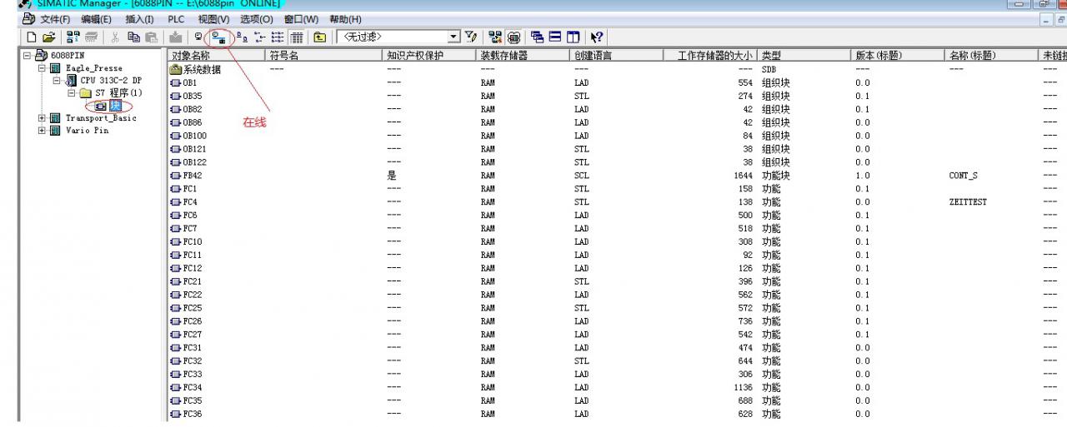
Task: Select the Details view icon
Action: click(x=296, y=37)
